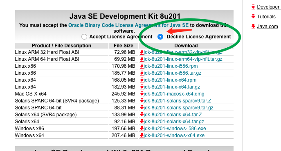Download jdk-8u201-solaris-x64.tar.Z file
Screen dimensions: 281x151
pos(173,115)
